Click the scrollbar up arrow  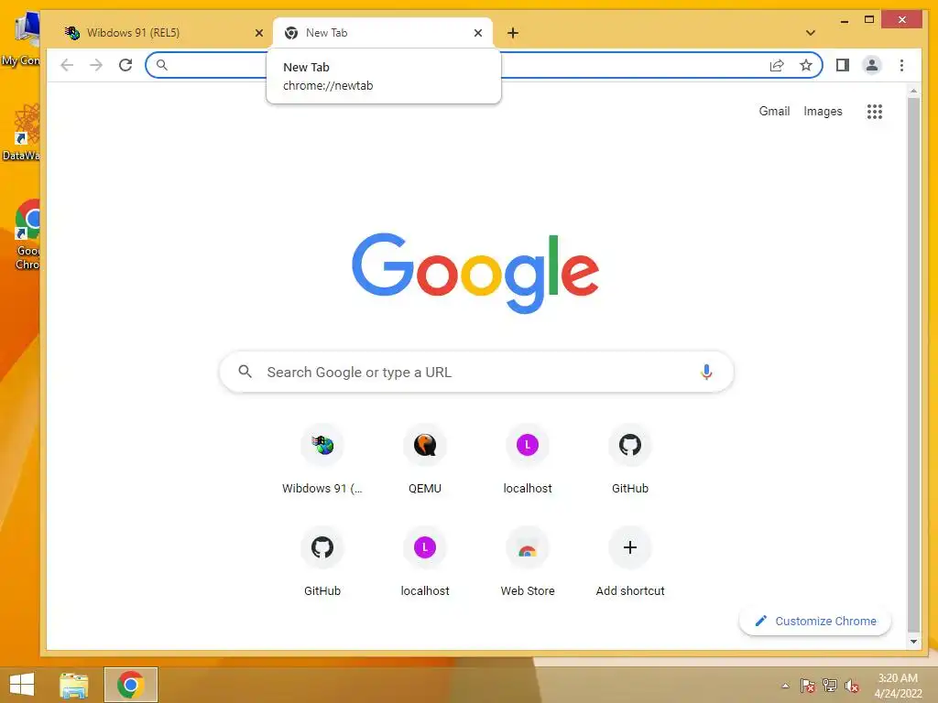(913, 92)
